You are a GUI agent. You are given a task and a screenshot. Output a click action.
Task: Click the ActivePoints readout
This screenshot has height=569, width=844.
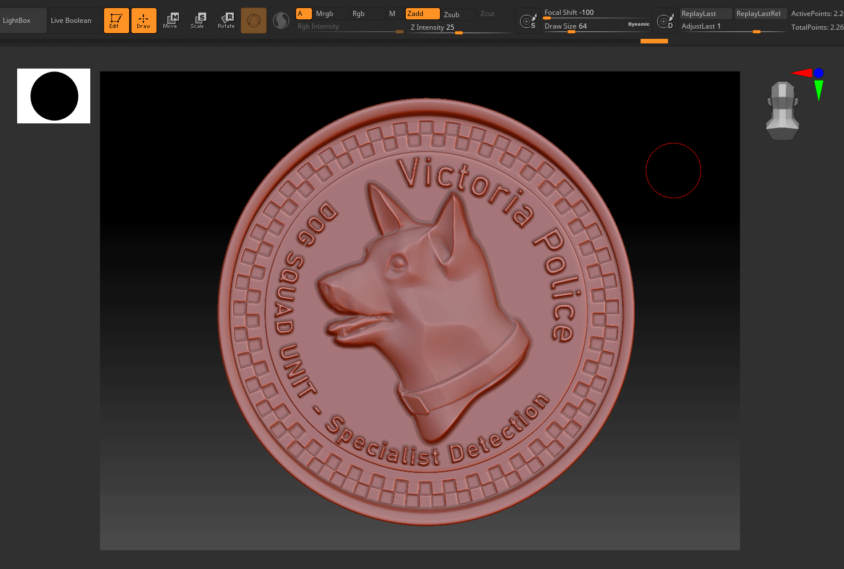[817, 14]
